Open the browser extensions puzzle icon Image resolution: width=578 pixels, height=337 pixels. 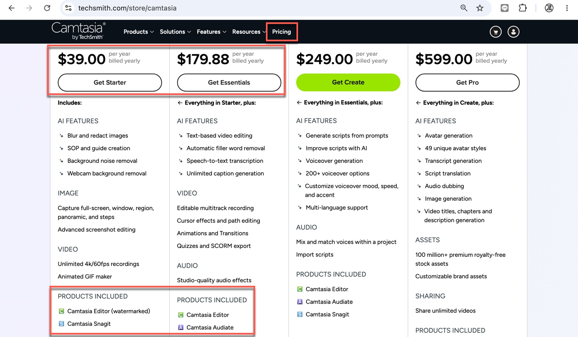point(523,8)
